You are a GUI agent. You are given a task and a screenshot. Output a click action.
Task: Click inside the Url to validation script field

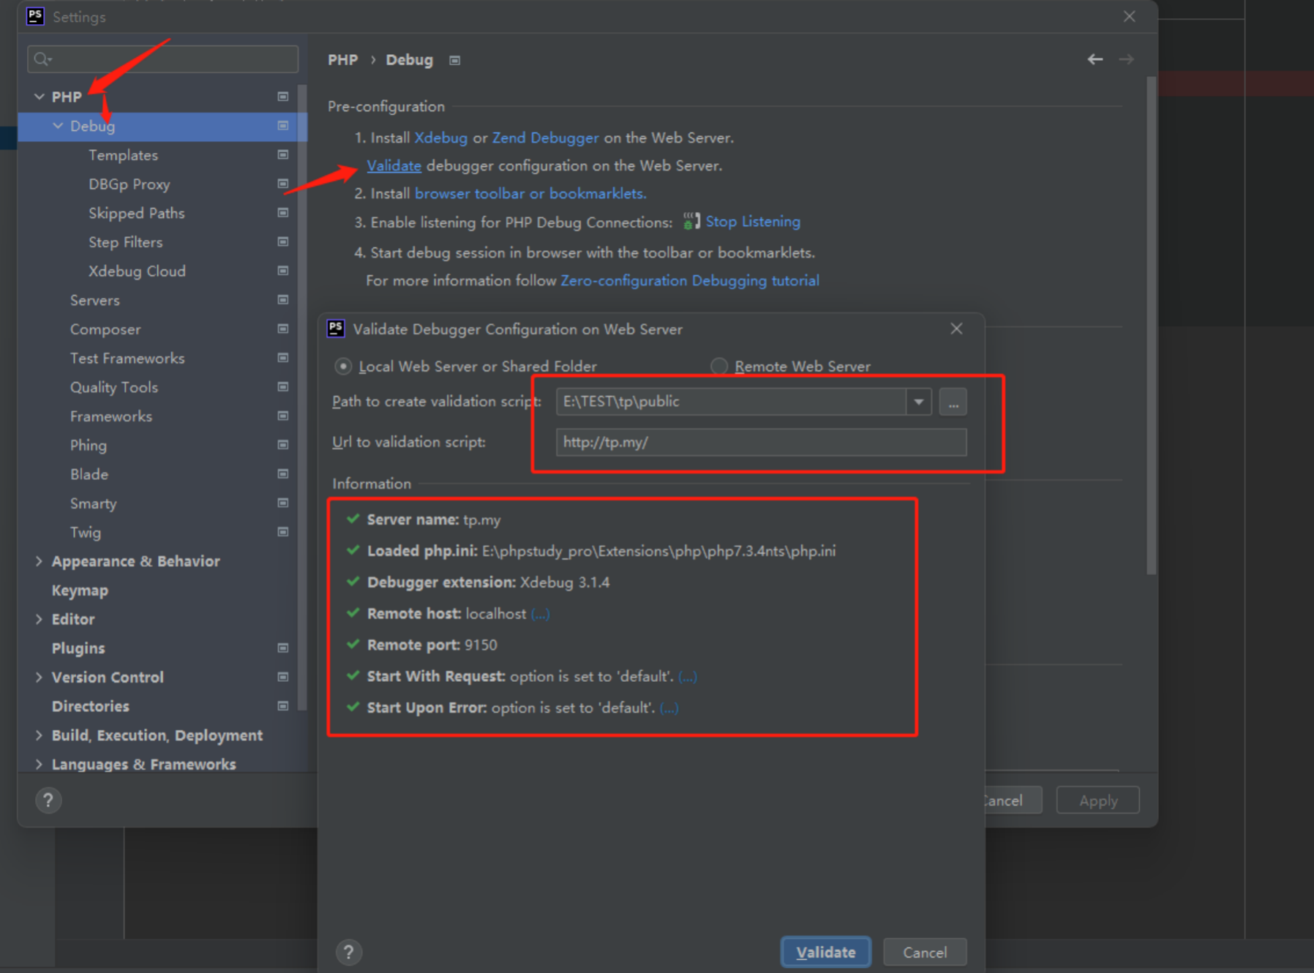[x=761, y=442]
